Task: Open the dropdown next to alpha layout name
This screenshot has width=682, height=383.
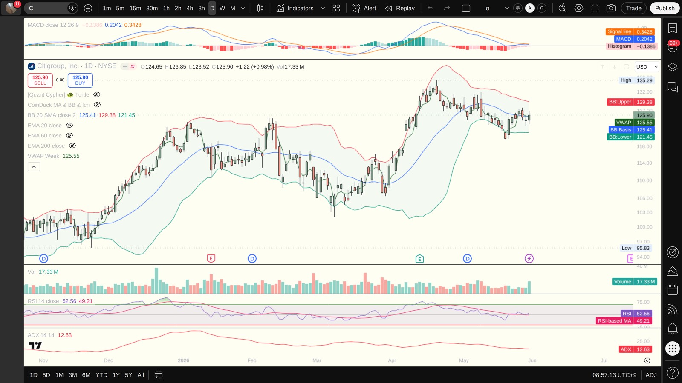Action: coord(506,8)
